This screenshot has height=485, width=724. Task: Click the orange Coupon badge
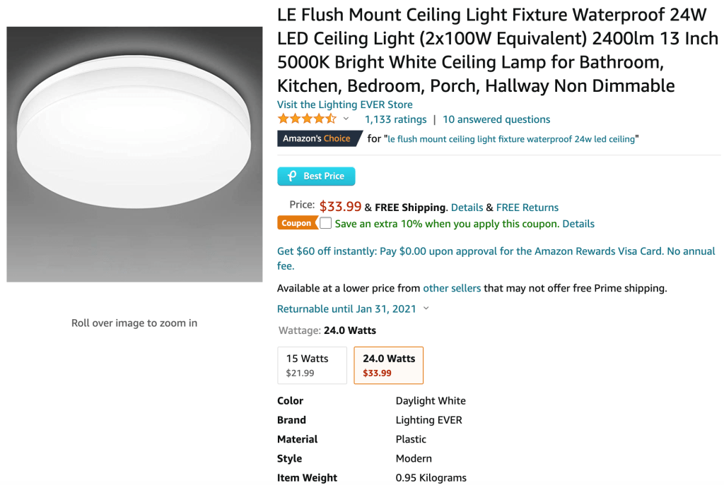297,223
